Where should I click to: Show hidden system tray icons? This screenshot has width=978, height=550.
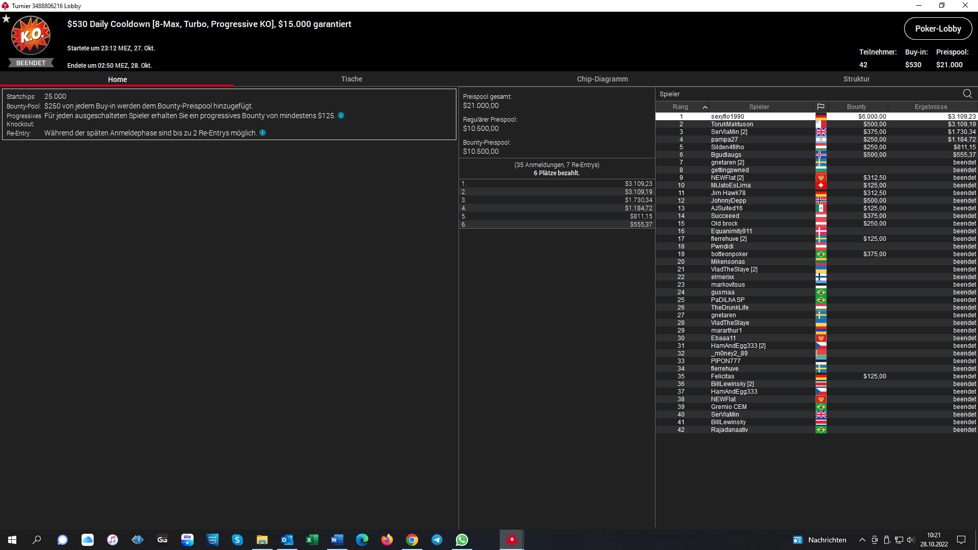coord(862,540)
